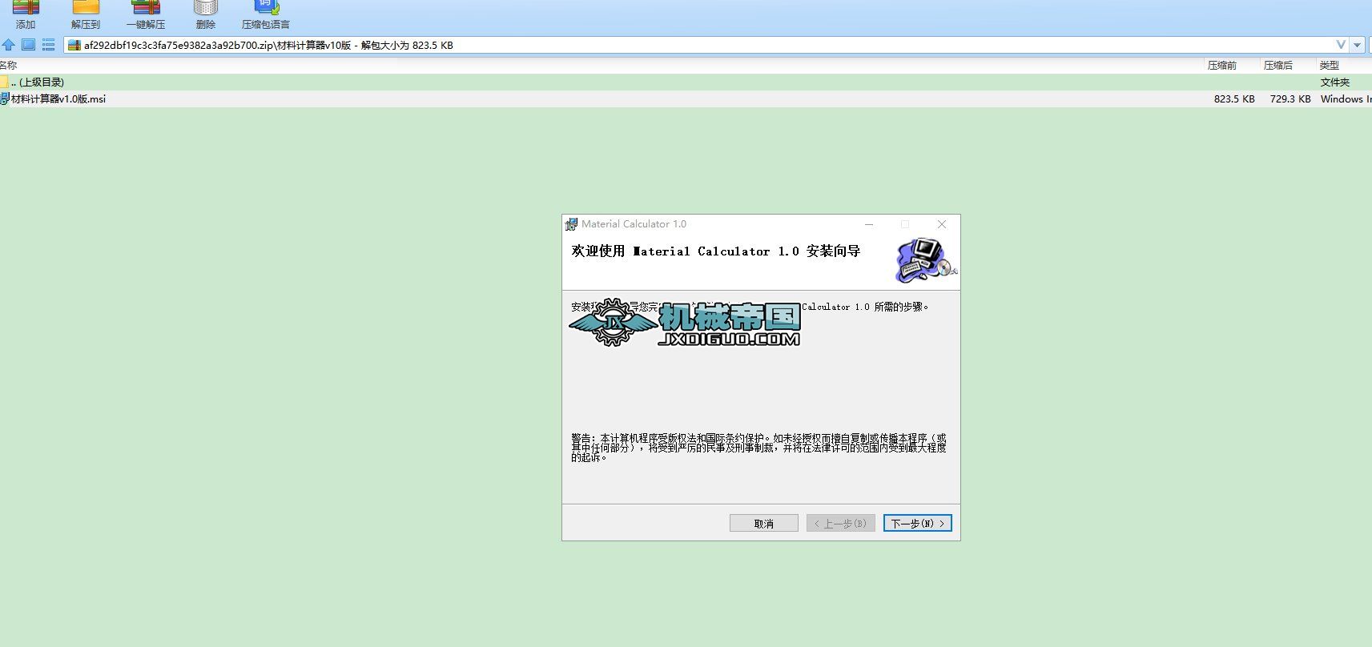Click the installer title bar icon

pos(571,224)
